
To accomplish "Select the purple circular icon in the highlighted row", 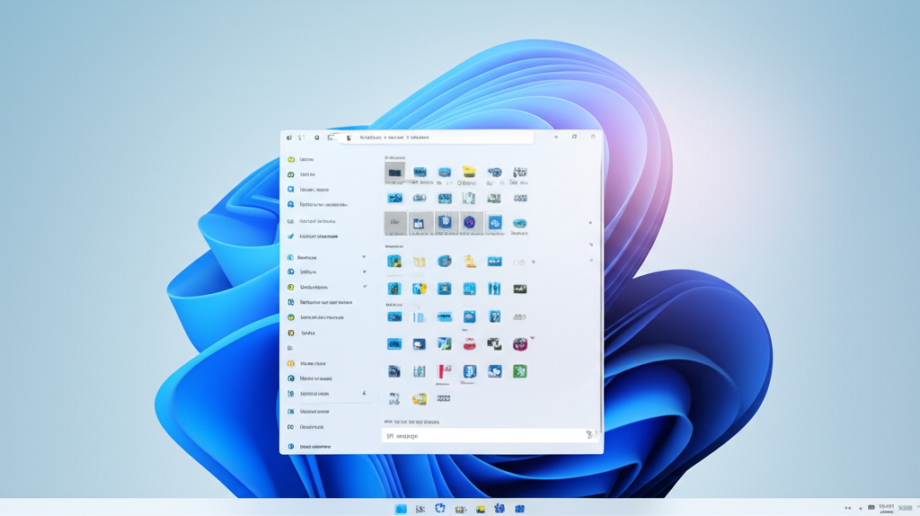I will 469,222.
